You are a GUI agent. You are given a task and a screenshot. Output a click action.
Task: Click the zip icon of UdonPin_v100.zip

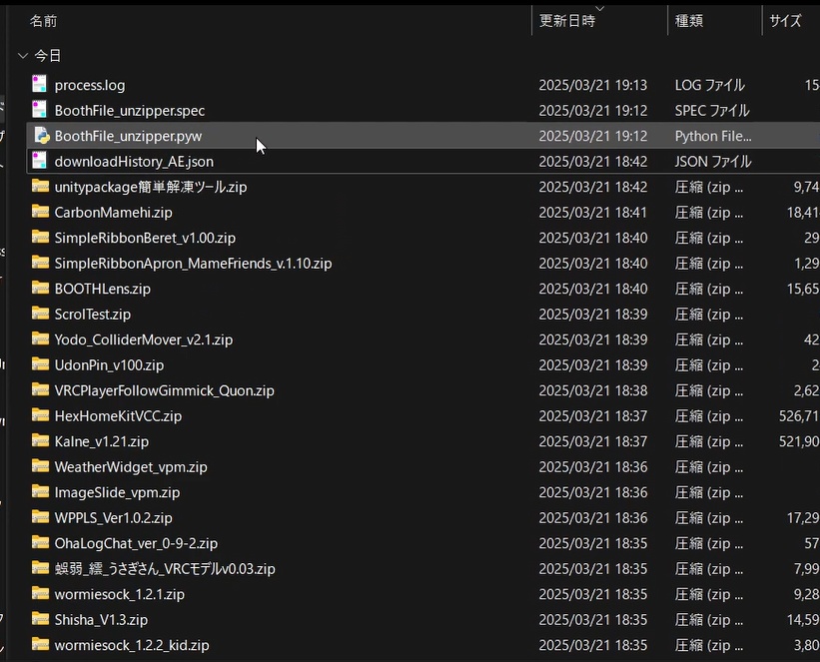point(40,363)
